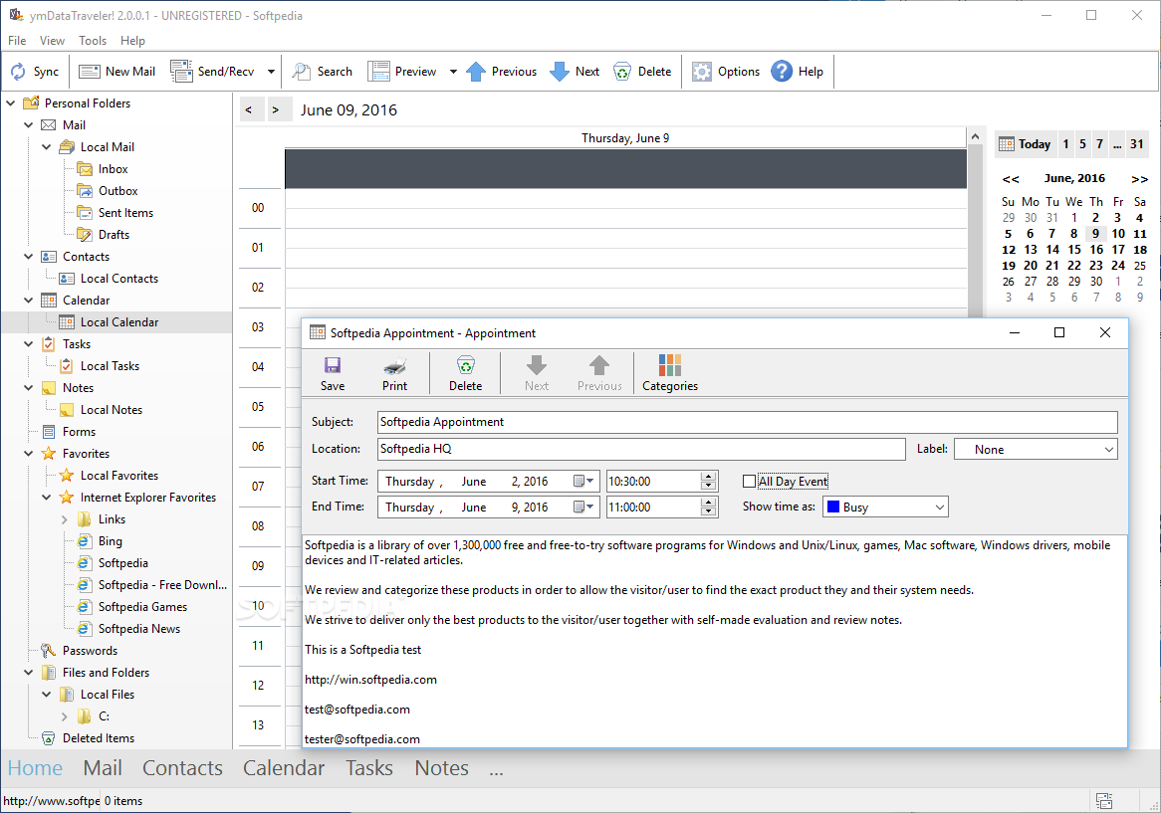Switch to the Notes bottom tab
The width and height of the screenshot is (1161, 813).
coord(441,768)
